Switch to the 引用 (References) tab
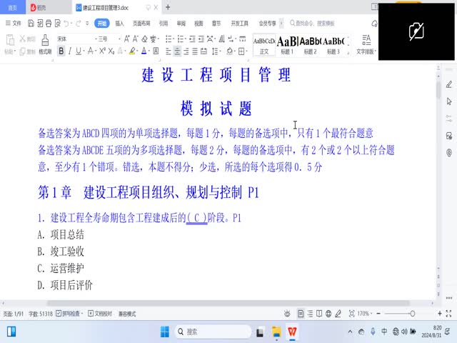Image resolution: width=457 pixels, height=343 pixels. (x=164, y=24)
